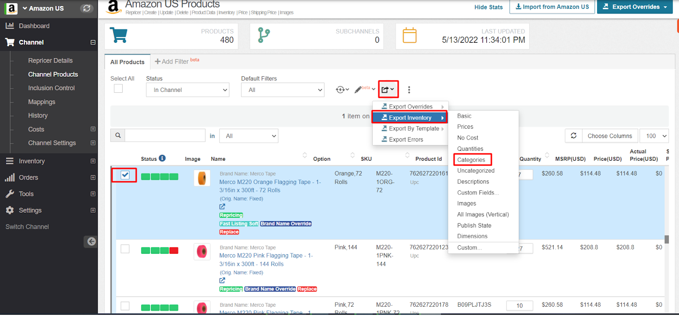This screenshot has width=679, height=316.
Task: Open the bulk actions circular icon menu
Action: pyautogui.click(x=342, y=89)
